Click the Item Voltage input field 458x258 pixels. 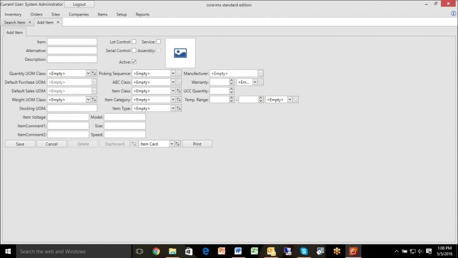(68, 118)
